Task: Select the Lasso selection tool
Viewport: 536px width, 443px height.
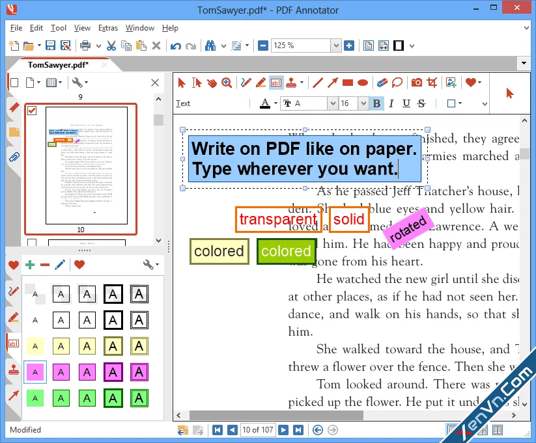Action: tap(397, 83)
